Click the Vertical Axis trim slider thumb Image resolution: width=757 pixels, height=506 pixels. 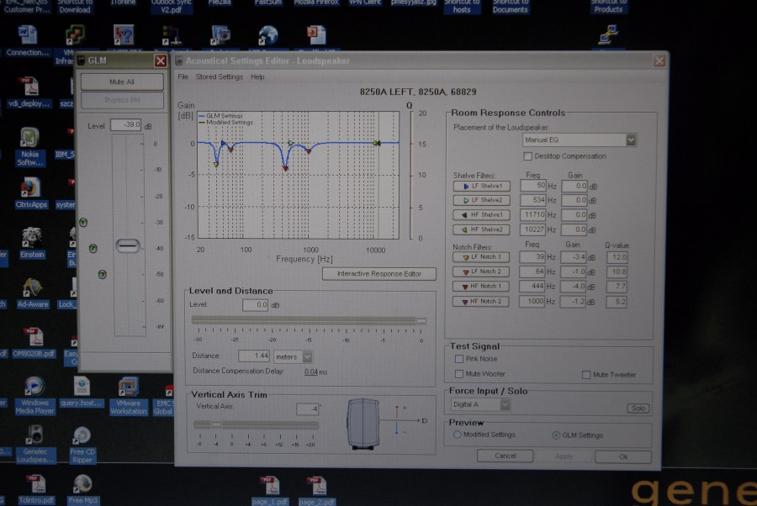[x=216, y=424]
